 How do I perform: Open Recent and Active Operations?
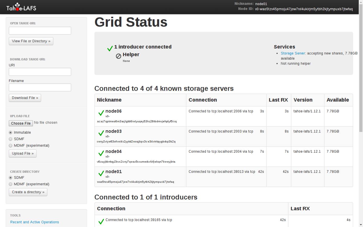pyautogui.click(x=34, y=222)
